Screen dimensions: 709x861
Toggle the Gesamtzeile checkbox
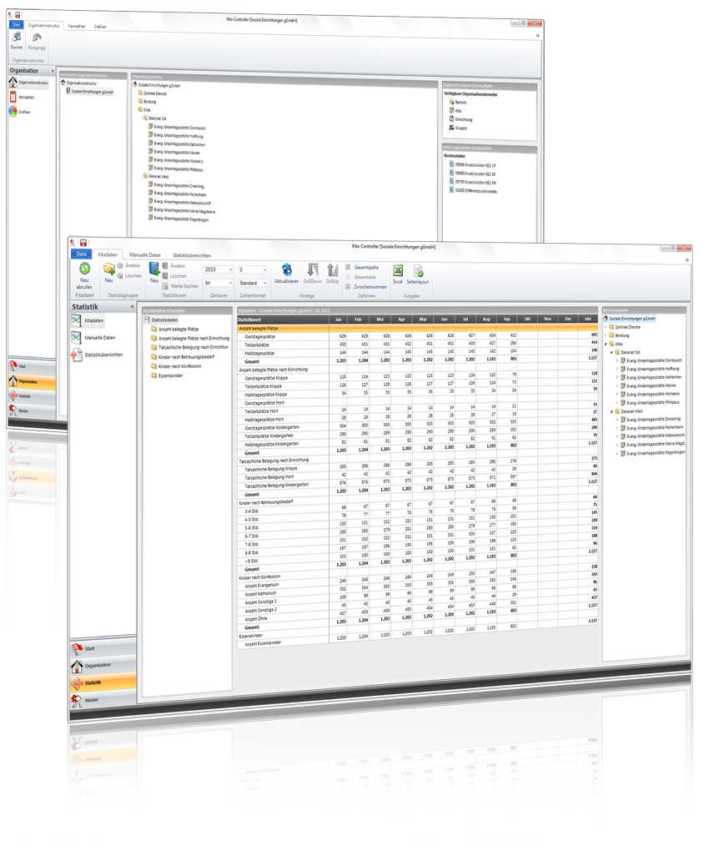349,276
